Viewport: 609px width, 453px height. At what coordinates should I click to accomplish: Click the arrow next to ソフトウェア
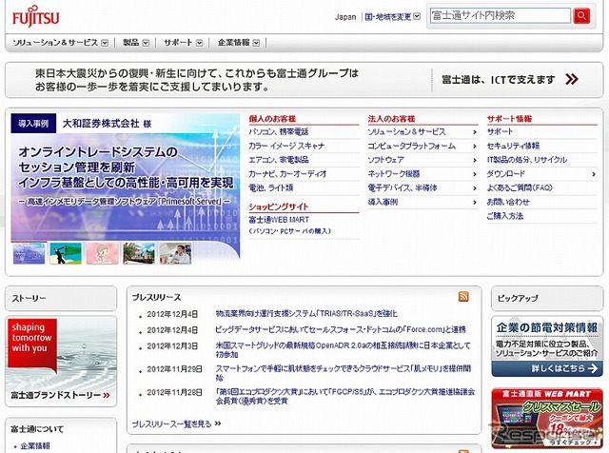[475, 161]
